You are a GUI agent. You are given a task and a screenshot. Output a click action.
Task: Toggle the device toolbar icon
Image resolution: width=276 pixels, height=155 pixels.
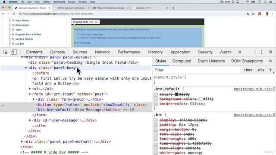coord(14,52)
